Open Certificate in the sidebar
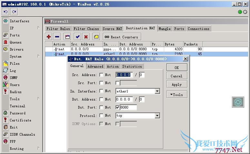Screen dimensions: 250x154 coord(20,120)
